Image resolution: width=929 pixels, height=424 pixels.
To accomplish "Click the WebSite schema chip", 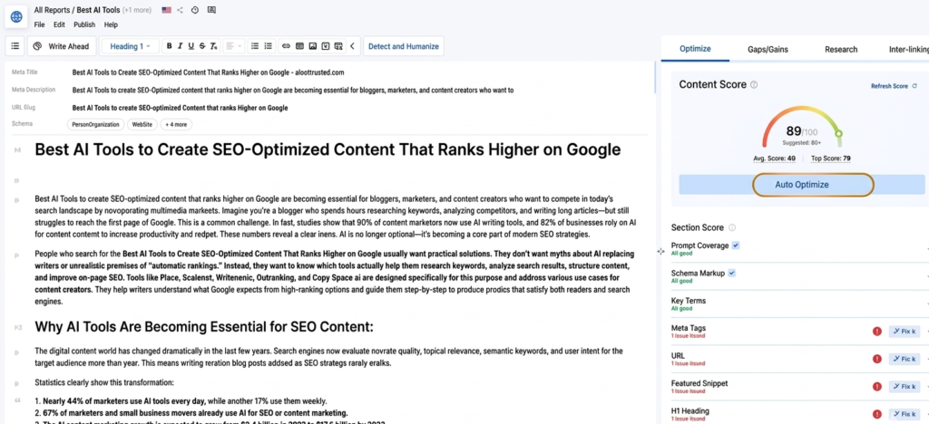I will click(x=142, y=125).
